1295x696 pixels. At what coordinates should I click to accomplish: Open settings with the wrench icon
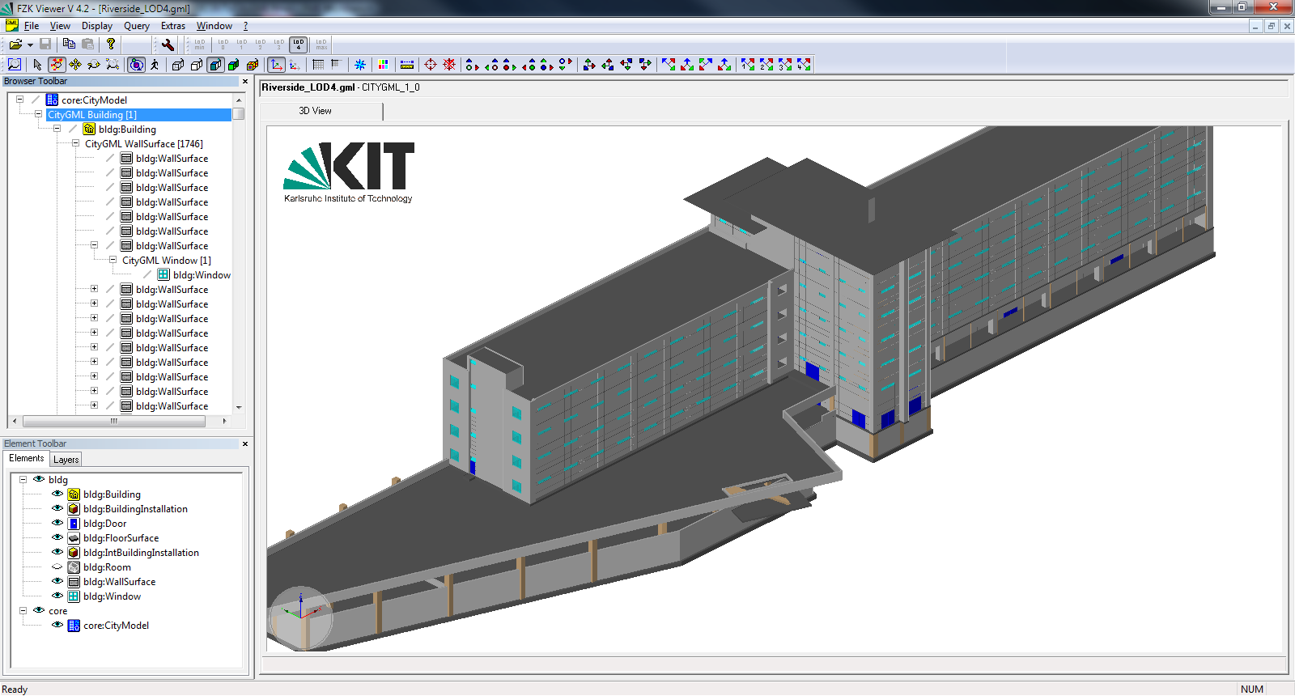click(x=168, y=45)
